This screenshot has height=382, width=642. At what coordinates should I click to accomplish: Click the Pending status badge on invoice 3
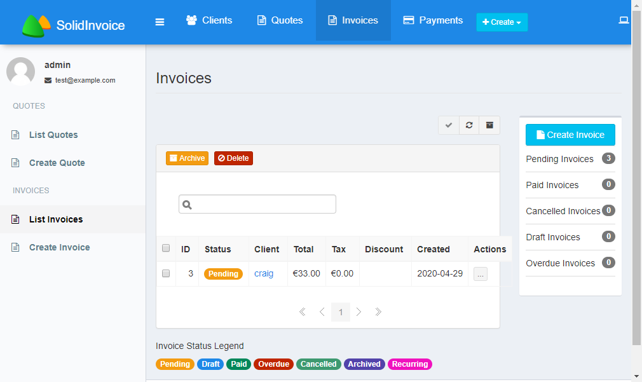tap(222, 273)
